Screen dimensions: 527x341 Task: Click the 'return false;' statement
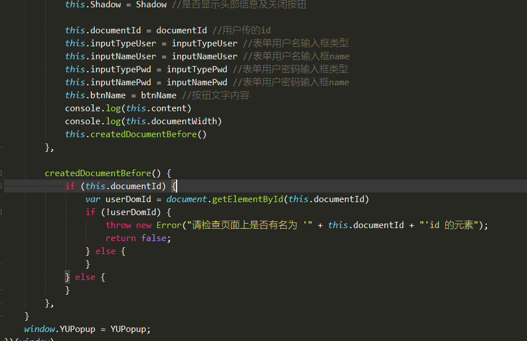tap(138, 238)
